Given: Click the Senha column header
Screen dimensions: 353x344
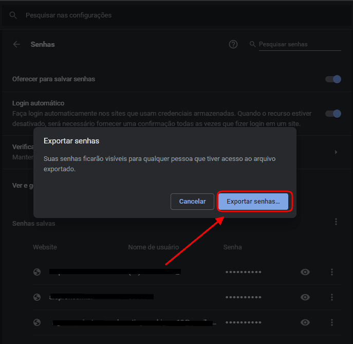Looking at the screenshot, I should coord(233,247).
